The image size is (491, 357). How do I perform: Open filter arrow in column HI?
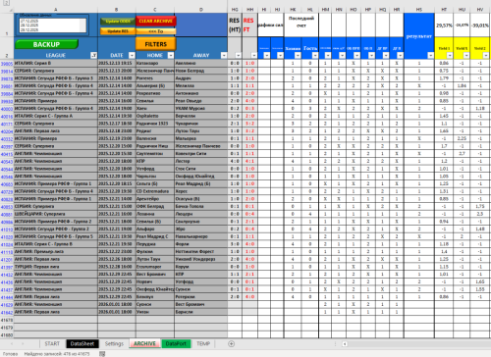point(267,55)
